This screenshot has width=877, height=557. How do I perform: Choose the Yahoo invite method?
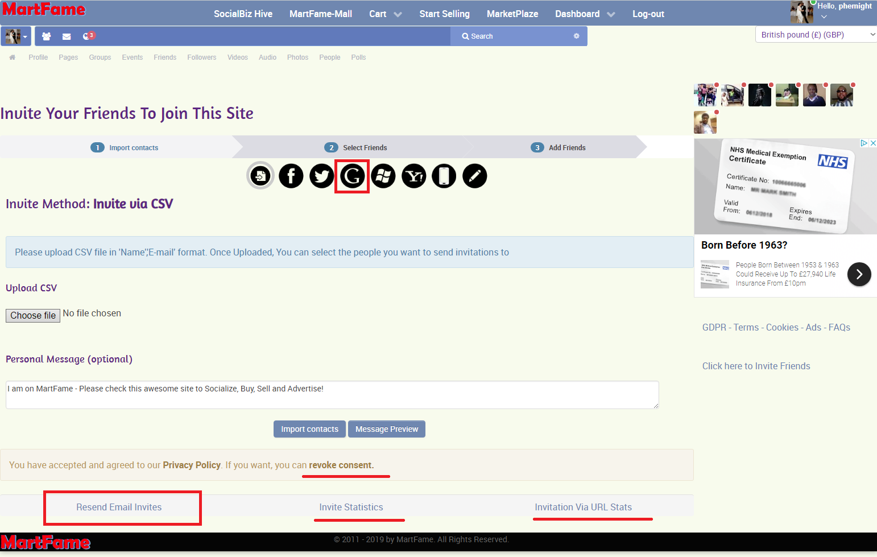coord(413,176)
